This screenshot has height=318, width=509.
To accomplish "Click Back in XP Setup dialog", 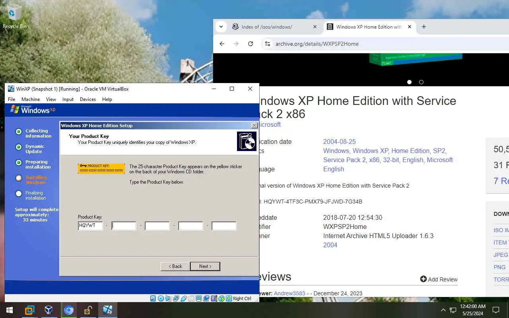I will pyautogui.click(x=175, y=266).
